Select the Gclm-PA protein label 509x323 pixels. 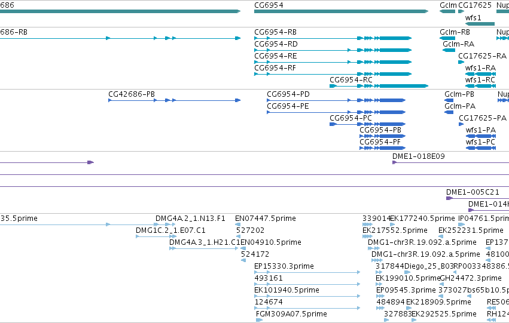pos(460,106)
